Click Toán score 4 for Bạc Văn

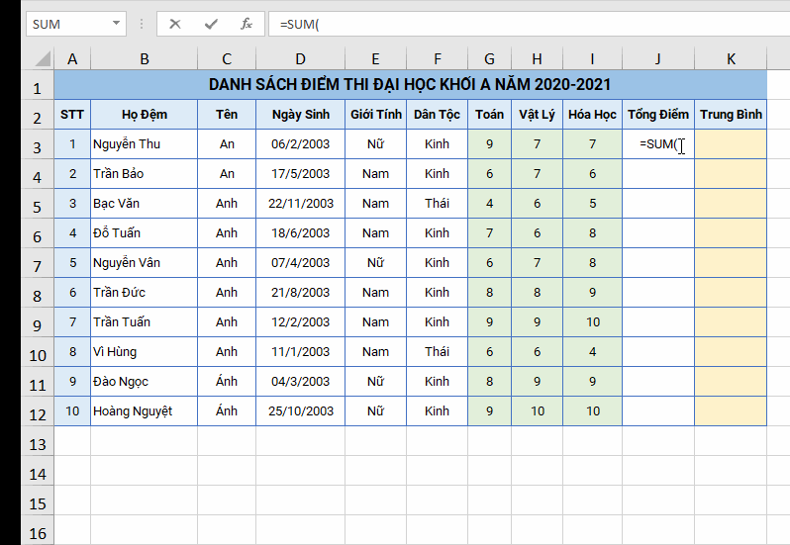point(489,204)
